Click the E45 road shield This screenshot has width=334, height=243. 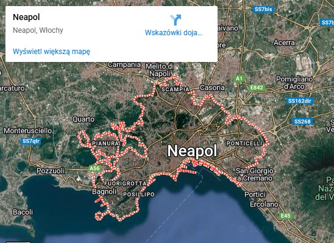click(285, 216)
